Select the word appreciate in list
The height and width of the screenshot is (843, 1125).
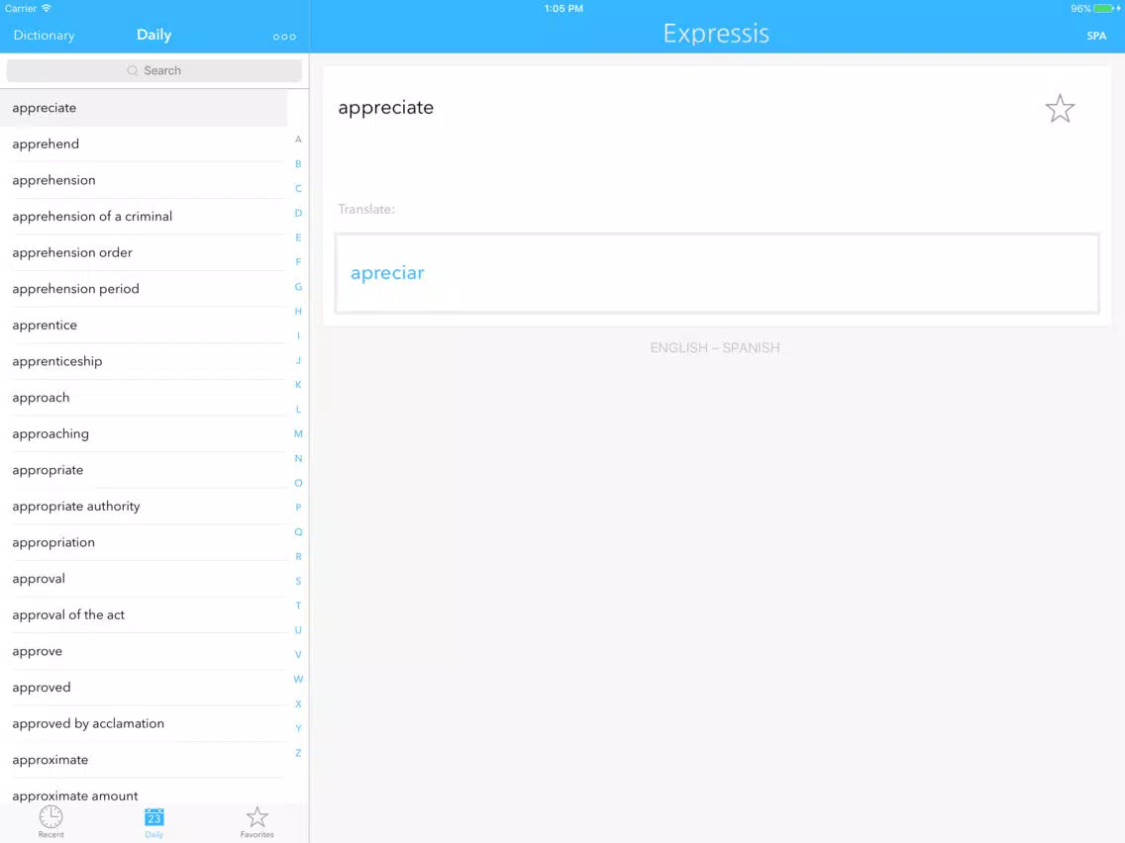tap(144, 108)
